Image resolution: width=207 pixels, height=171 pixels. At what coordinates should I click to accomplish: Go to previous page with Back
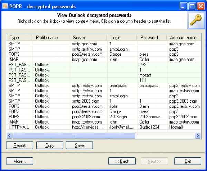(x=122, y=161)
